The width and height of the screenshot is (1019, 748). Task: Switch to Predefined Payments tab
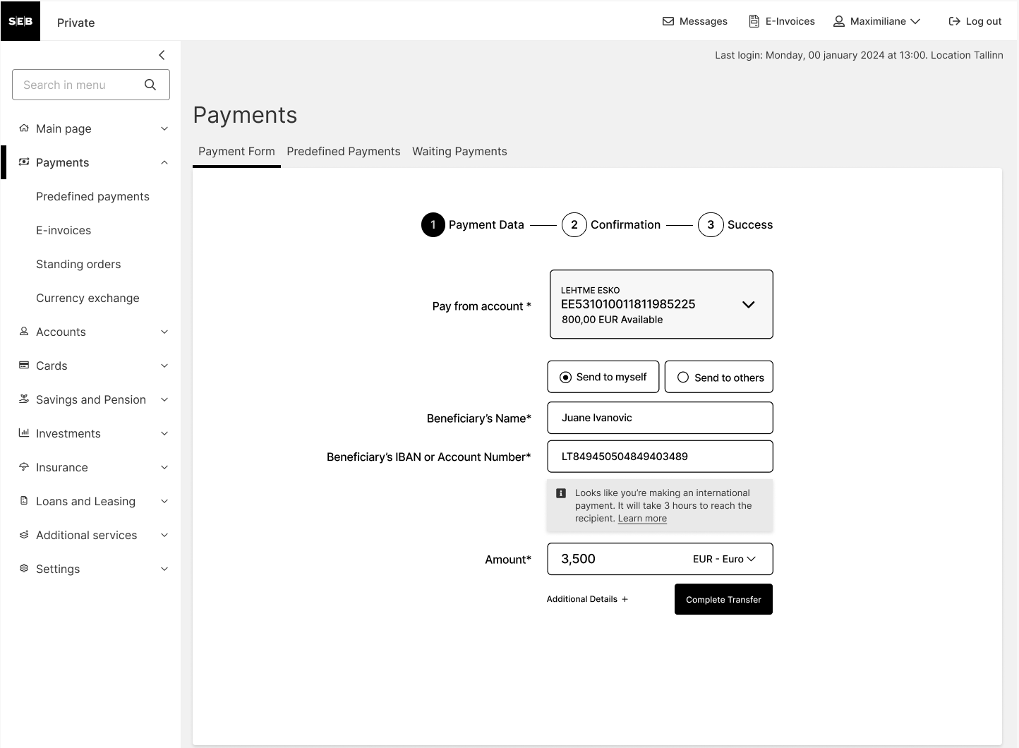tap(344, 151)
